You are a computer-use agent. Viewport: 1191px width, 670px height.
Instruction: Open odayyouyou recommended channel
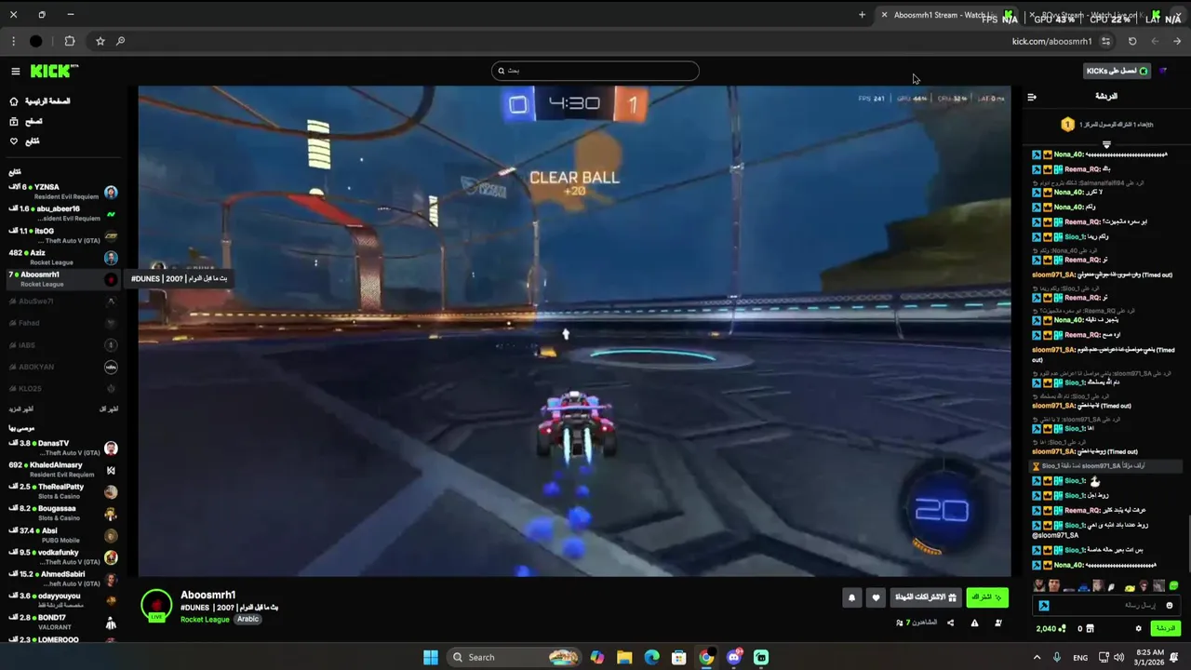pyautogui.click(x=63, y=600)
